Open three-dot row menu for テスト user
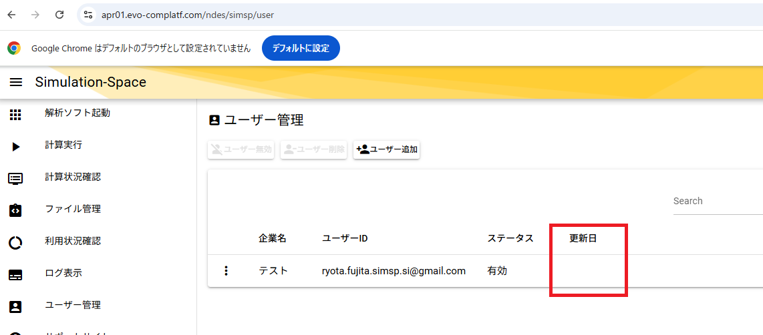This screenshot has height=335, width=763. point(226,271)
